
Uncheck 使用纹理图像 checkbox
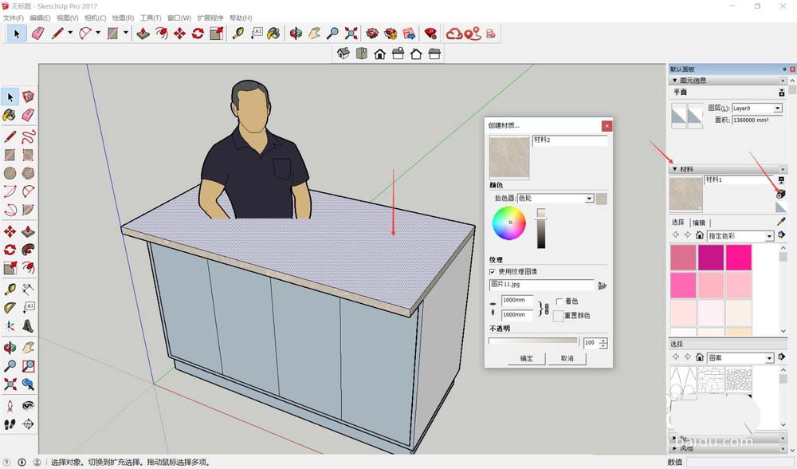[493, 272]
